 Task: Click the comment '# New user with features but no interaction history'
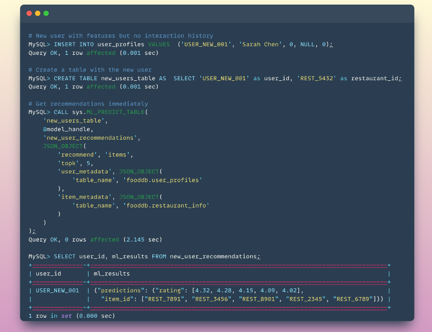(120, 36)
